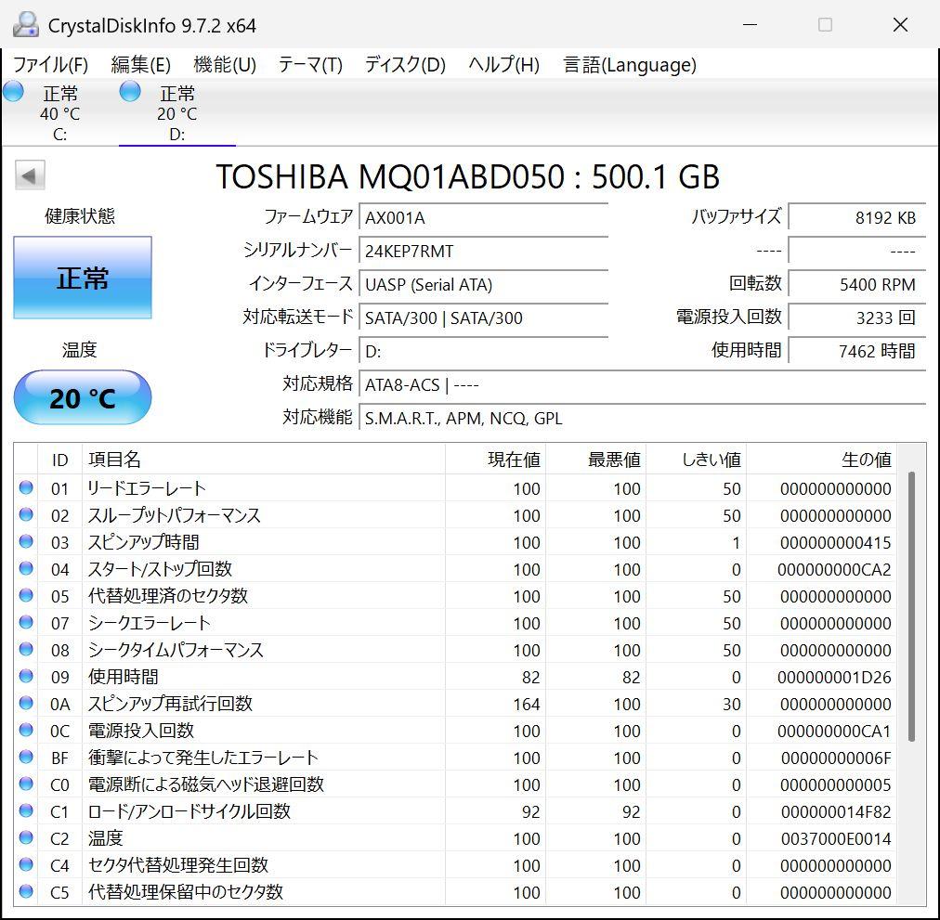940x920 pixels.
Task: Expand the ディスク(D) menu
Action: pyautogui.click(x=405, y=65)
